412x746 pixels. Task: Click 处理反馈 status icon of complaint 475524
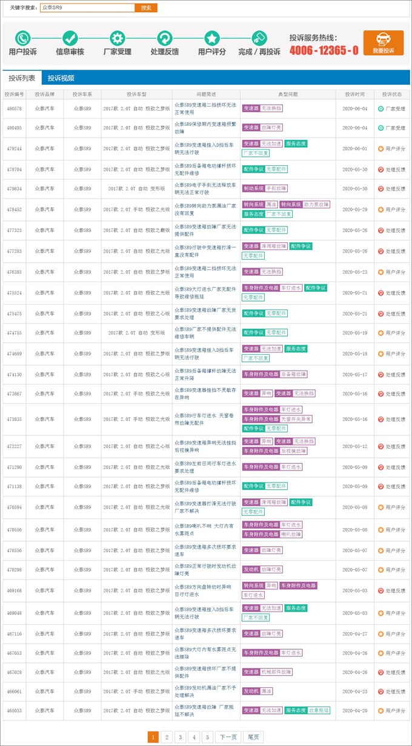coord(380,292)
